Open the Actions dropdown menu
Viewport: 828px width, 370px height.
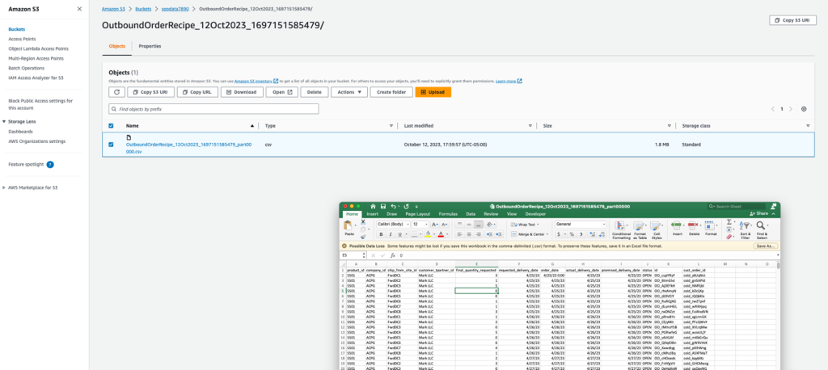(x=349, y=92)
